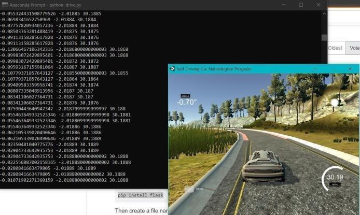Click the line '-0.08503363281488419 -2.01875 30.1875'
Viewport: 360px width, 215px height.
click(49, 32)
